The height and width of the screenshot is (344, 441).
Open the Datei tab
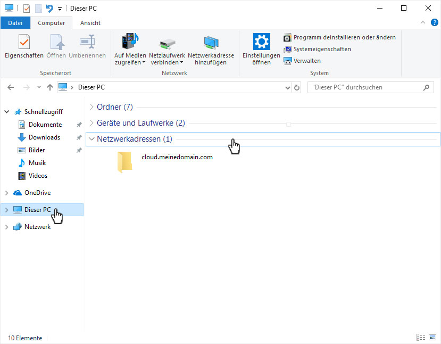click(x=15, y=23)
